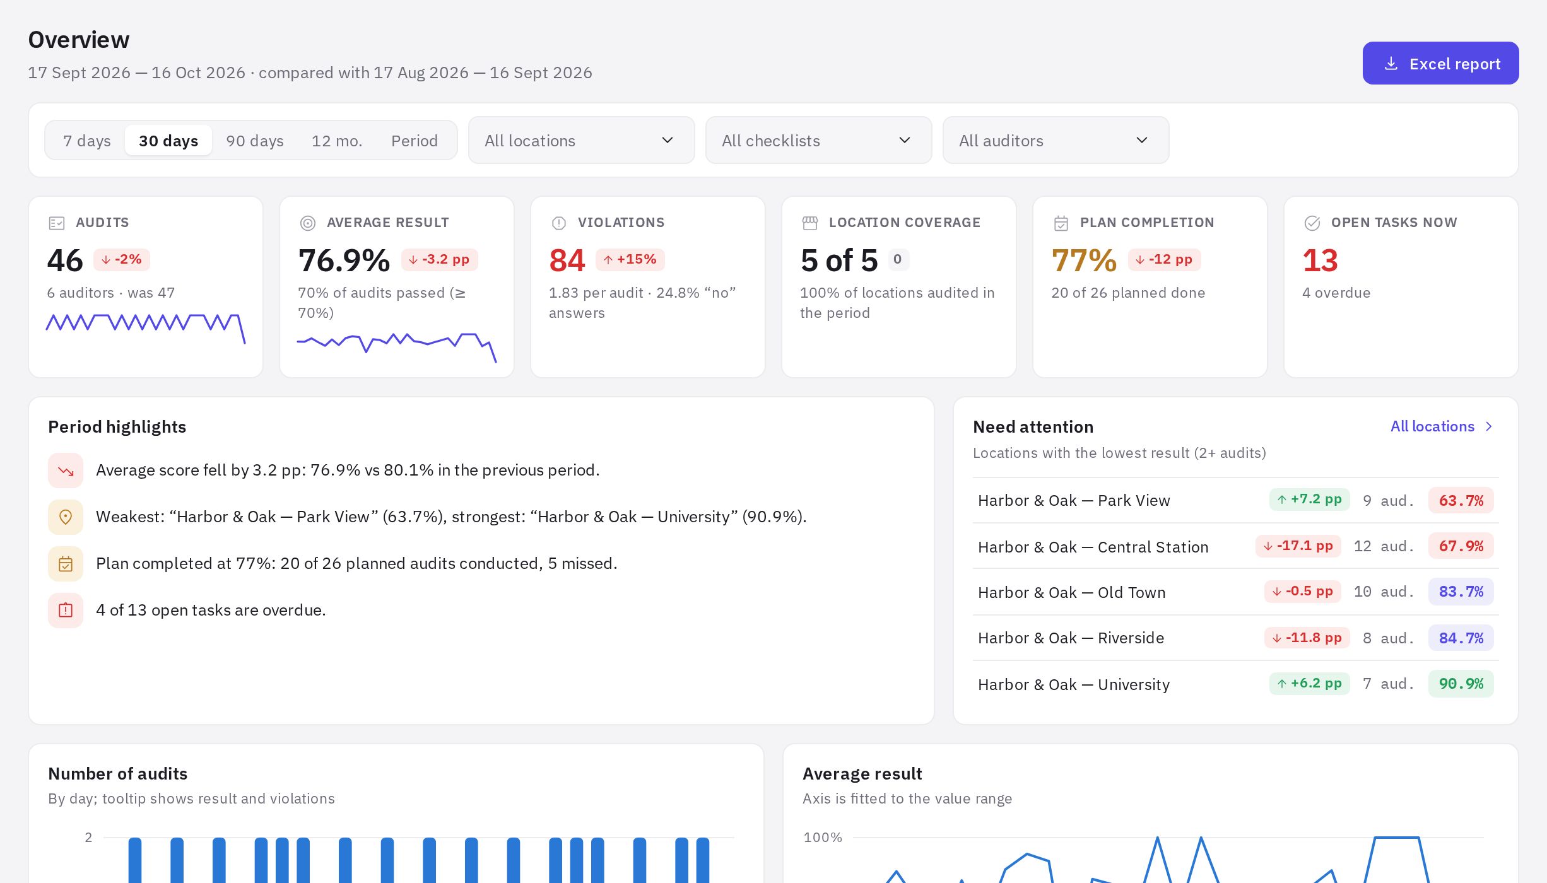The width and height of the screenshot is (1547, 883).
Task: Click the +7.2 pp change badge
Action: click(x=1309, y=499)
